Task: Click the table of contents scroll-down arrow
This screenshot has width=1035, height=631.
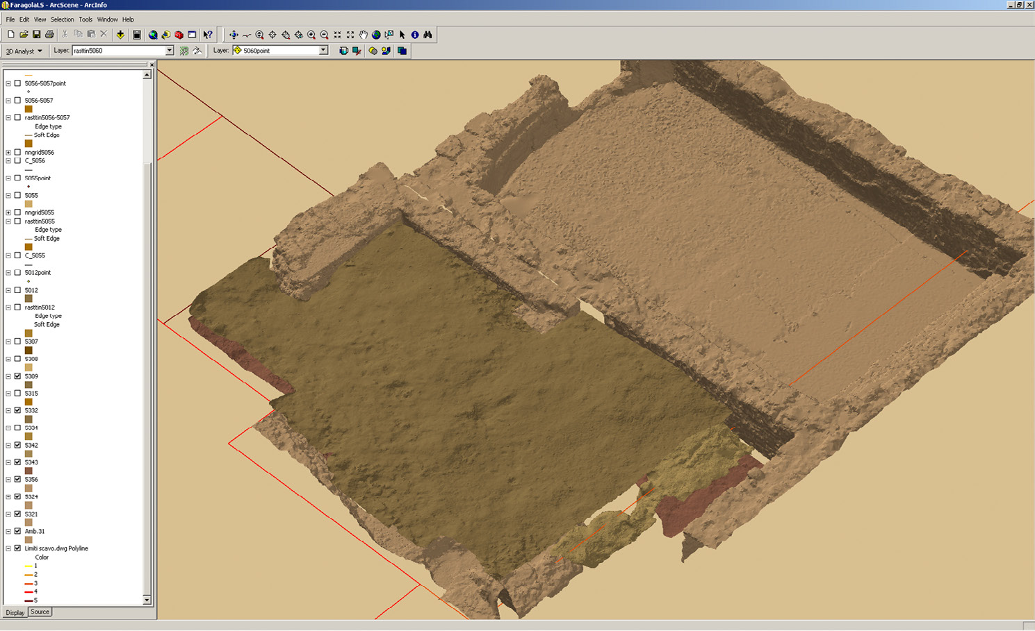Action: tap(147, 600)
